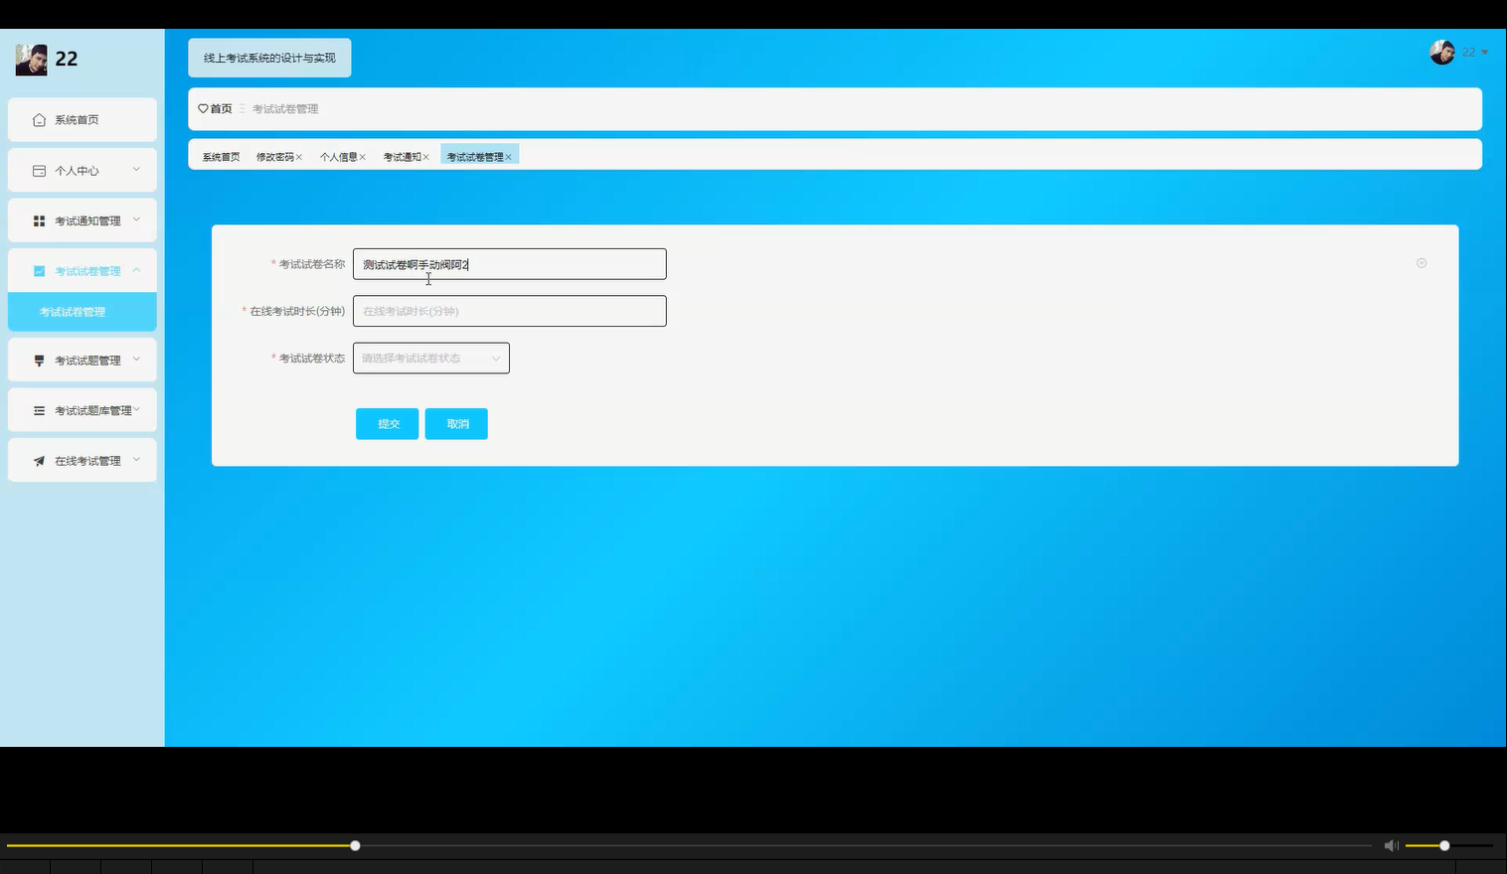The image size is (1507, 874).
Task: Click the grid icon beside 考试通知管理
Action: coord(39,220)
